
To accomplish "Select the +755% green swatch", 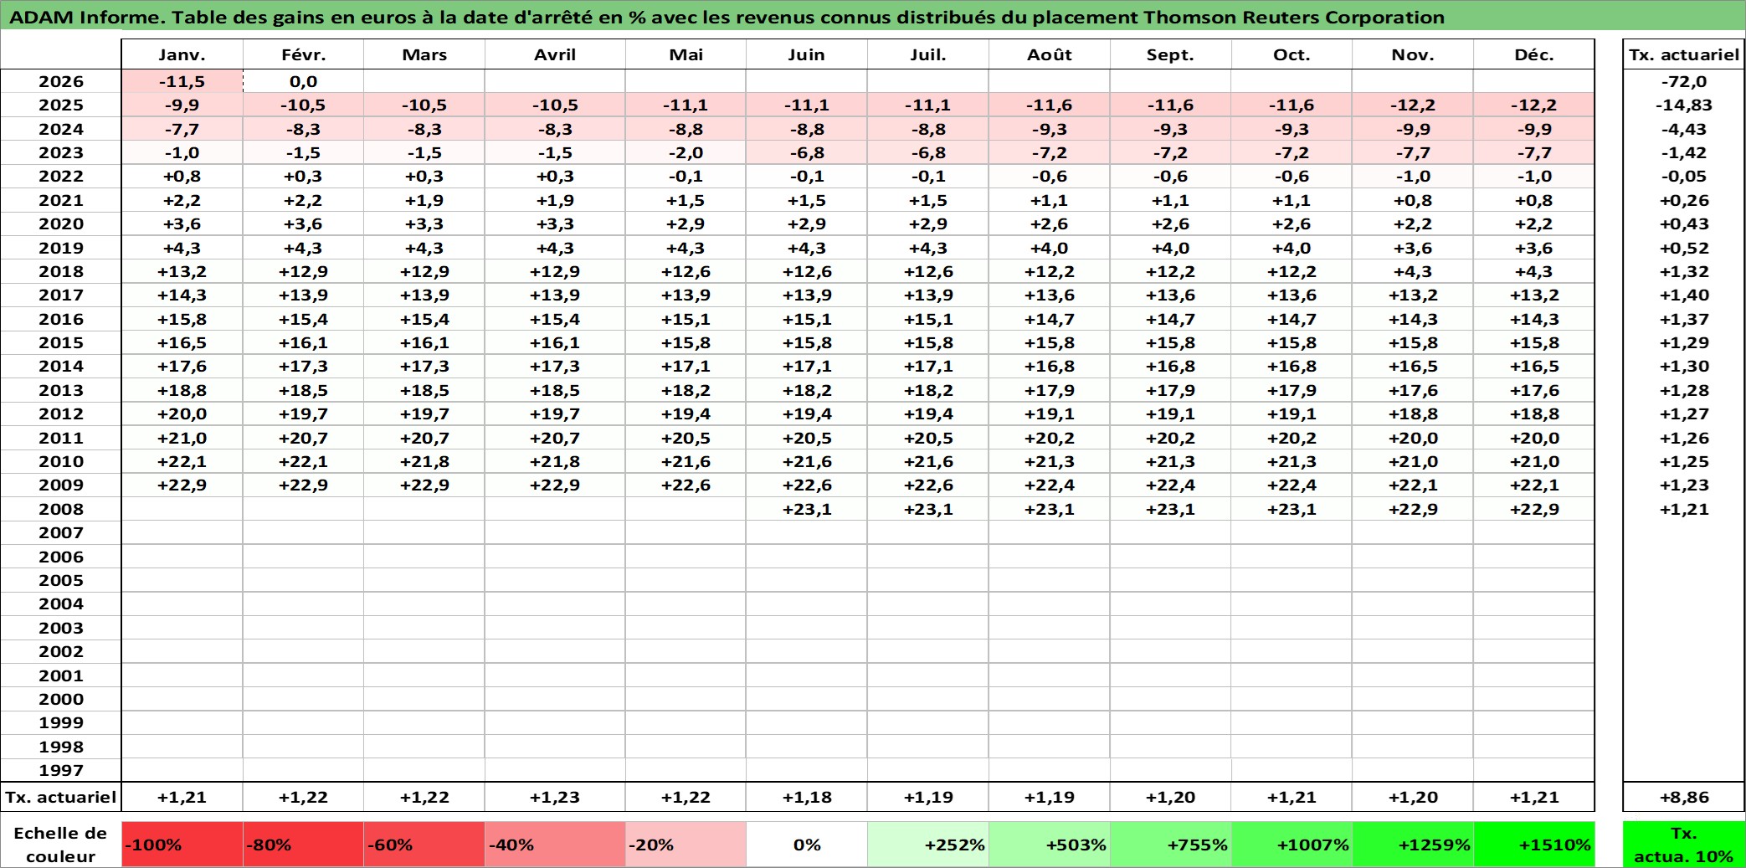I will (1170, 845).
